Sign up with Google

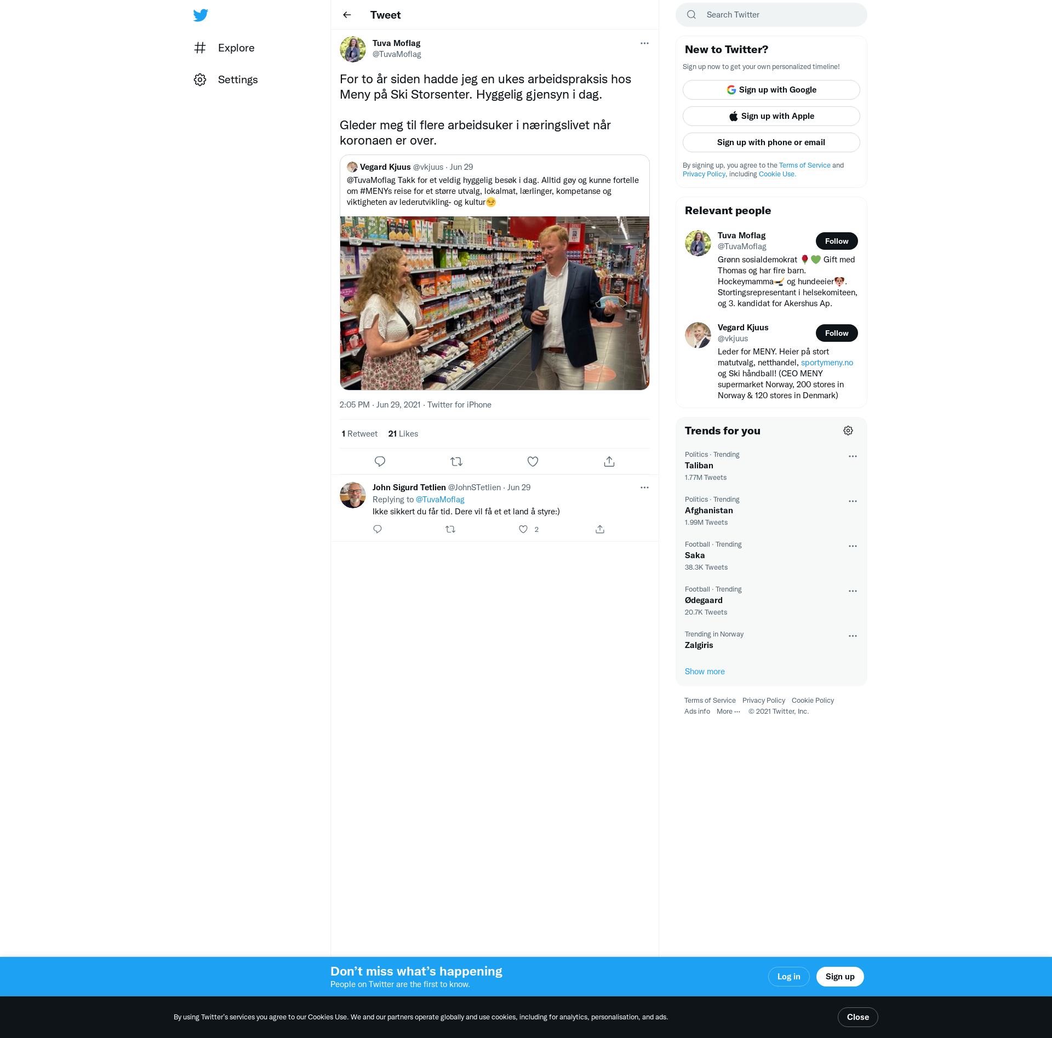point(771,90)
